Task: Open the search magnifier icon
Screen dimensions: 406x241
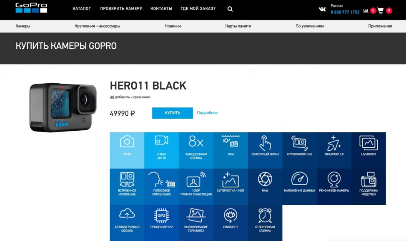Action: (230, 9)
